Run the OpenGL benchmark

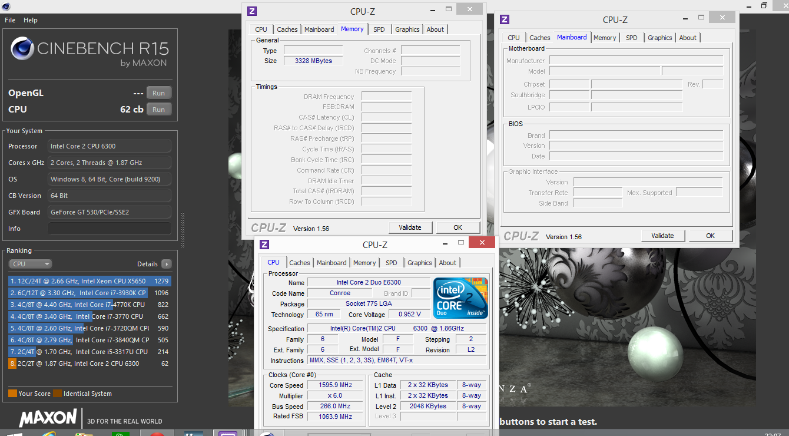(x=159, y=93)
